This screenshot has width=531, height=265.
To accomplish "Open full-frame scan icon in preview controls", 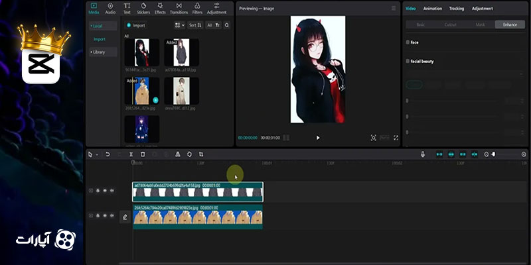I will point(373,138).
